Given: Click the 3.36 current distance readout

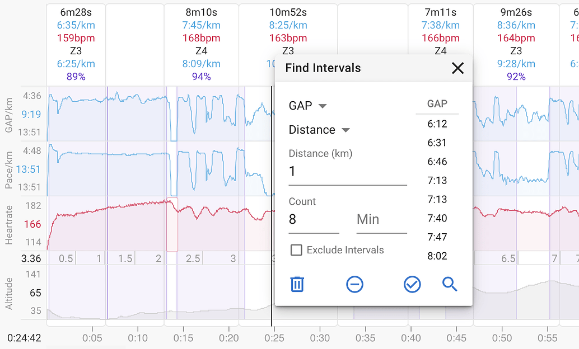Looking at the screenshot, I should tap(31, 258).
